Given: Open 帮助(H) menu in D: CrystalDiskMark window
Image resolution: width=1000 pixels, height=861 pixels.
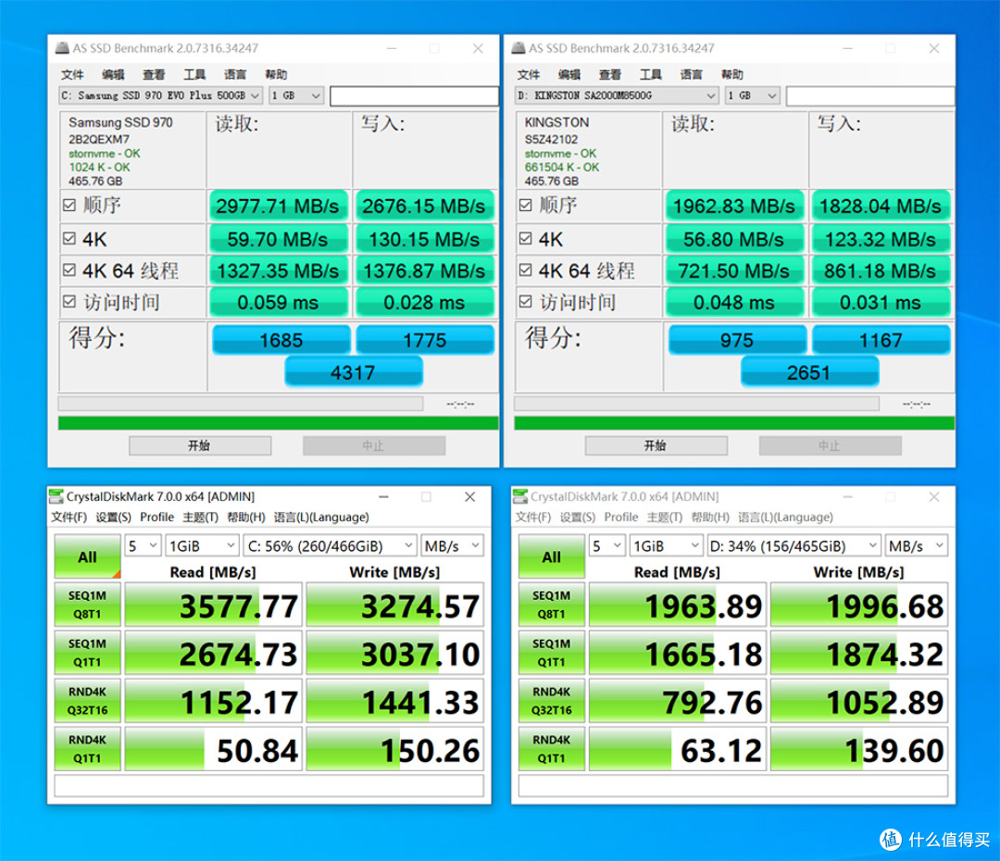Looking at the screenshot, I should [710, 518].
